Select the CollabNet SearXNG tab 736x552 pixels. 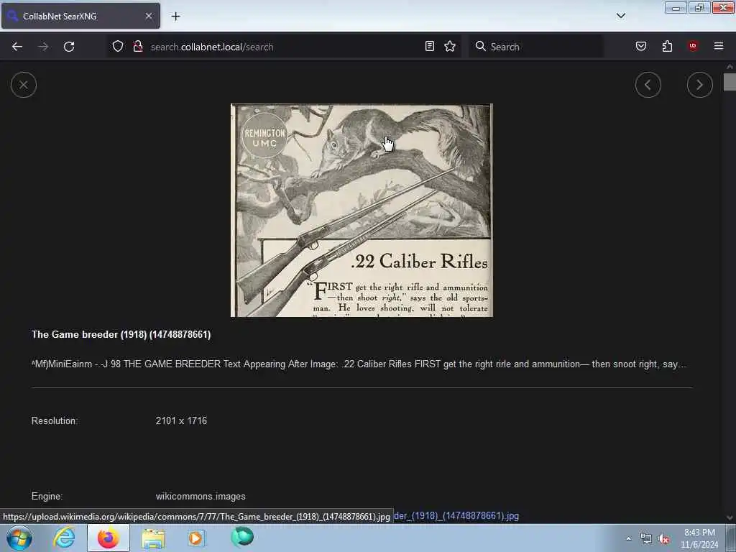click(x=80, y=16)
